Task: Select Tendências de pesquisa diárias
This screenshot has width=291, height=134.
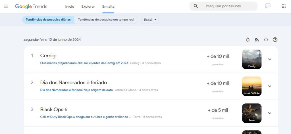Action: tap(48, 20)
